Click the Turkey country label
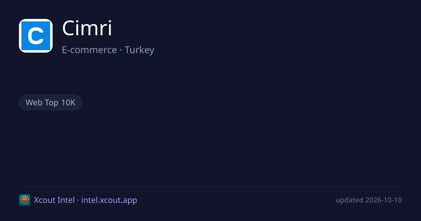 (x=139, y=50)
